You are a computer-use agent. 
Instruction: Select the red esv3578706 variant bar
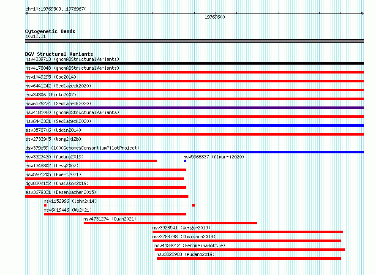pos(194,134)
